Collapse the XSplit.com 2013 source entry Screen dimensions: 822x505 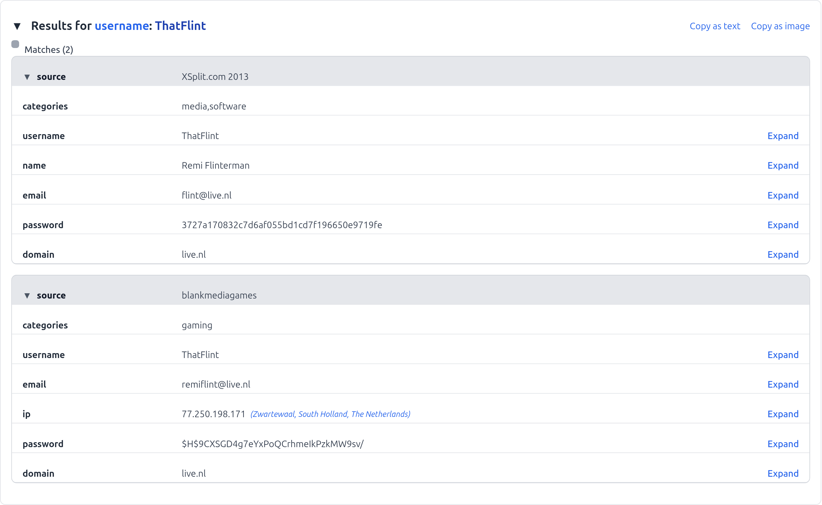pyautogui.click(x=27, y=77)
